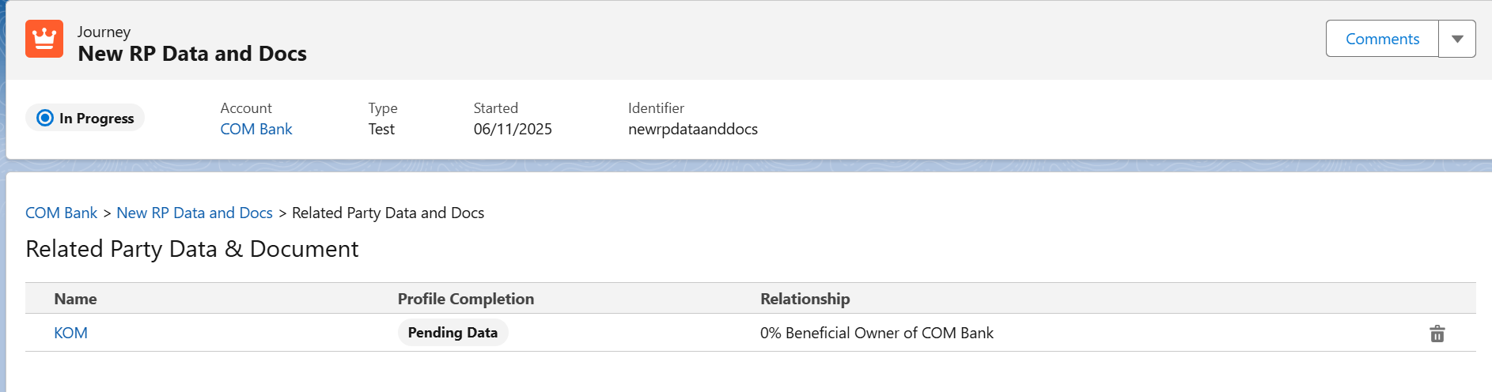
Task: Click the New RP Data and Docs title
Action: pyautogui.click(x=192, y=54)
